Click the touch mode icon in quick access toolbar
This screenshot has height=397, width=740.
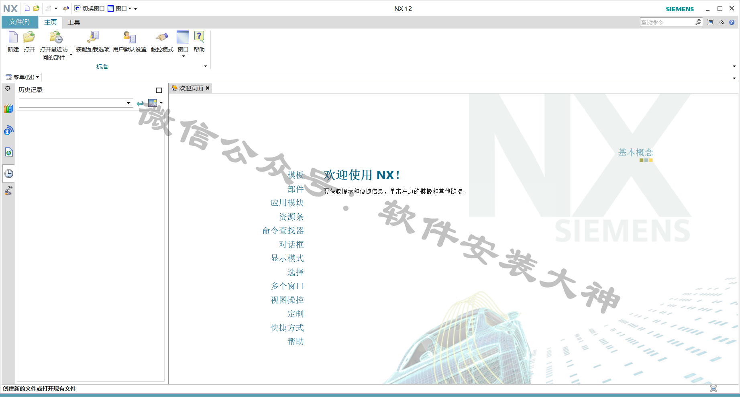(x=66, y=8)
